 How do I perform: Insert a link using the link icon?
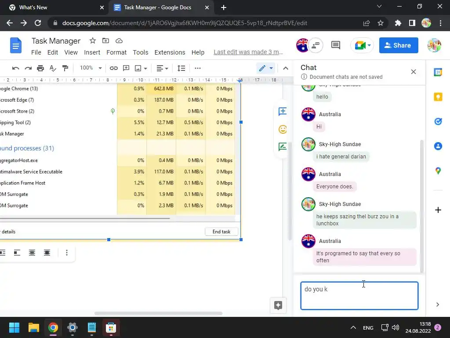pyautogui.click(x=114, y=68)
